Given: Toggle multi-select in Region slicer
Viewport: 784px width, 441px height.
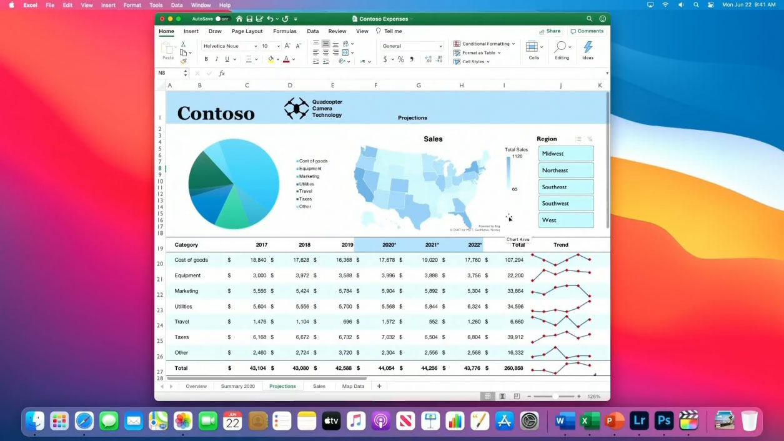Looking at the screenshot, I should point(578,139).
